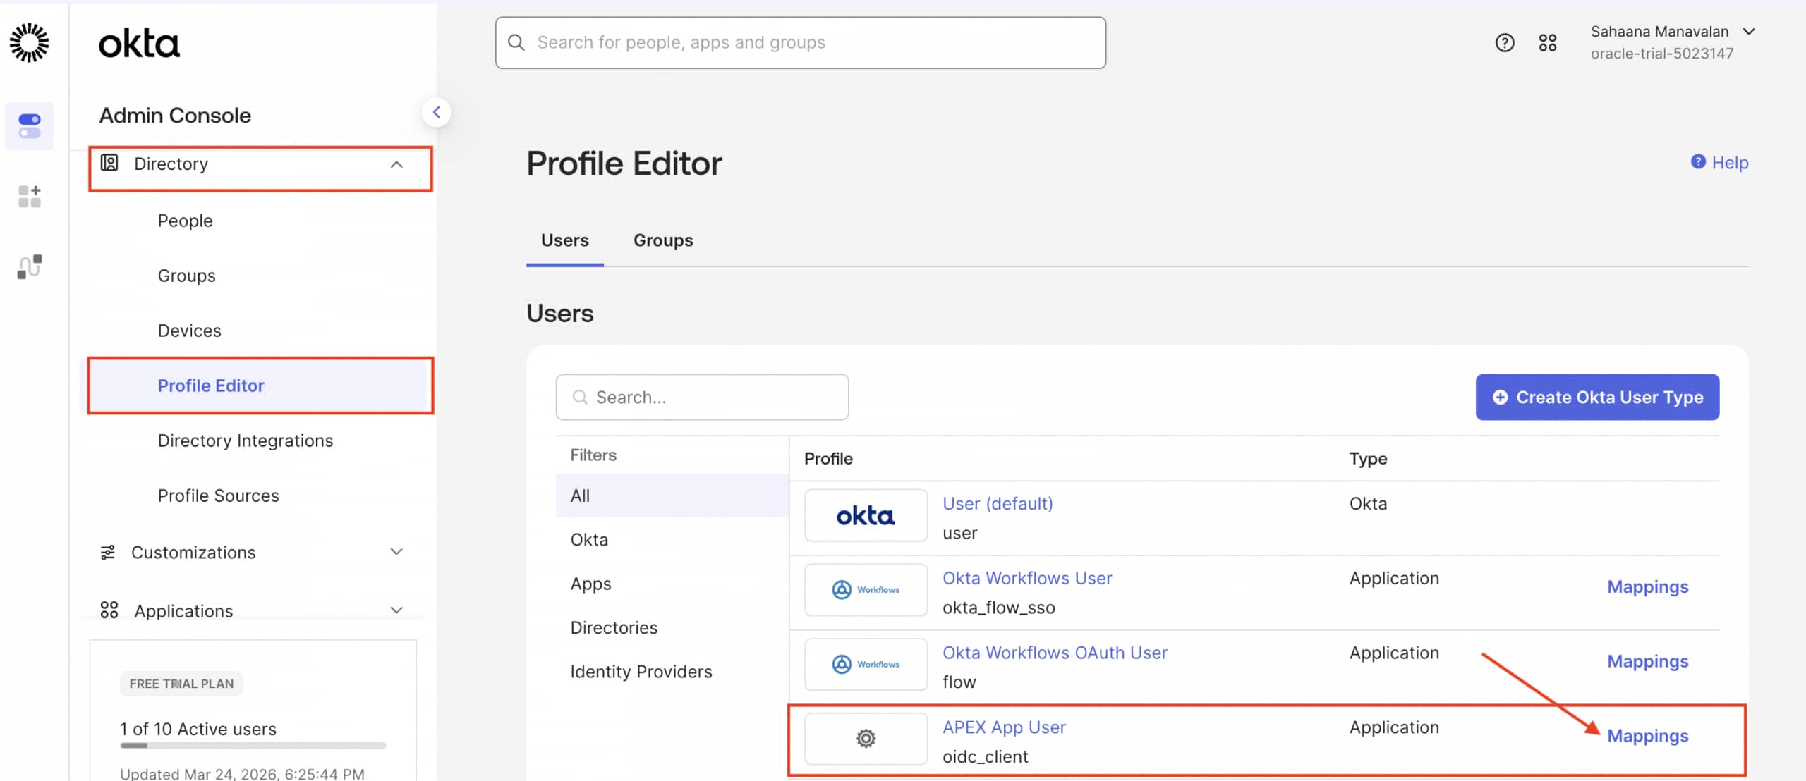The height and width of the screenshot is (781, 1806).
Task: Open the app switcher grid icon
Action: click(x=1548, y=42)
